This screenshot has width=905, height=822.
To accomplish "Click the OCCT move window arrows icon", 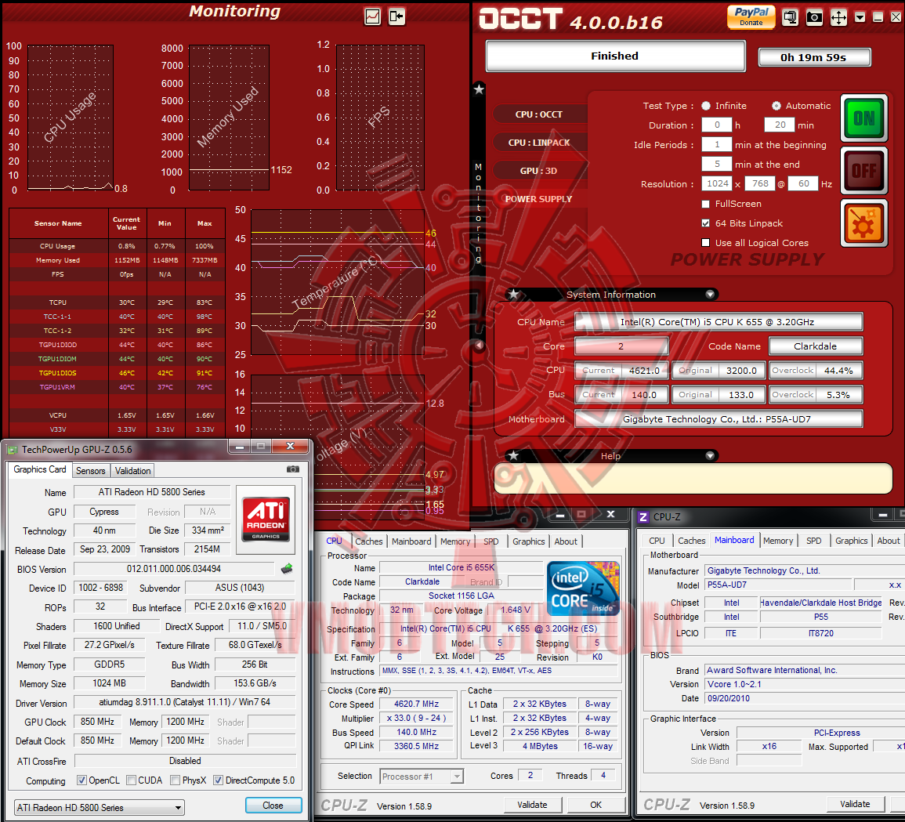I will click(838, 17).
